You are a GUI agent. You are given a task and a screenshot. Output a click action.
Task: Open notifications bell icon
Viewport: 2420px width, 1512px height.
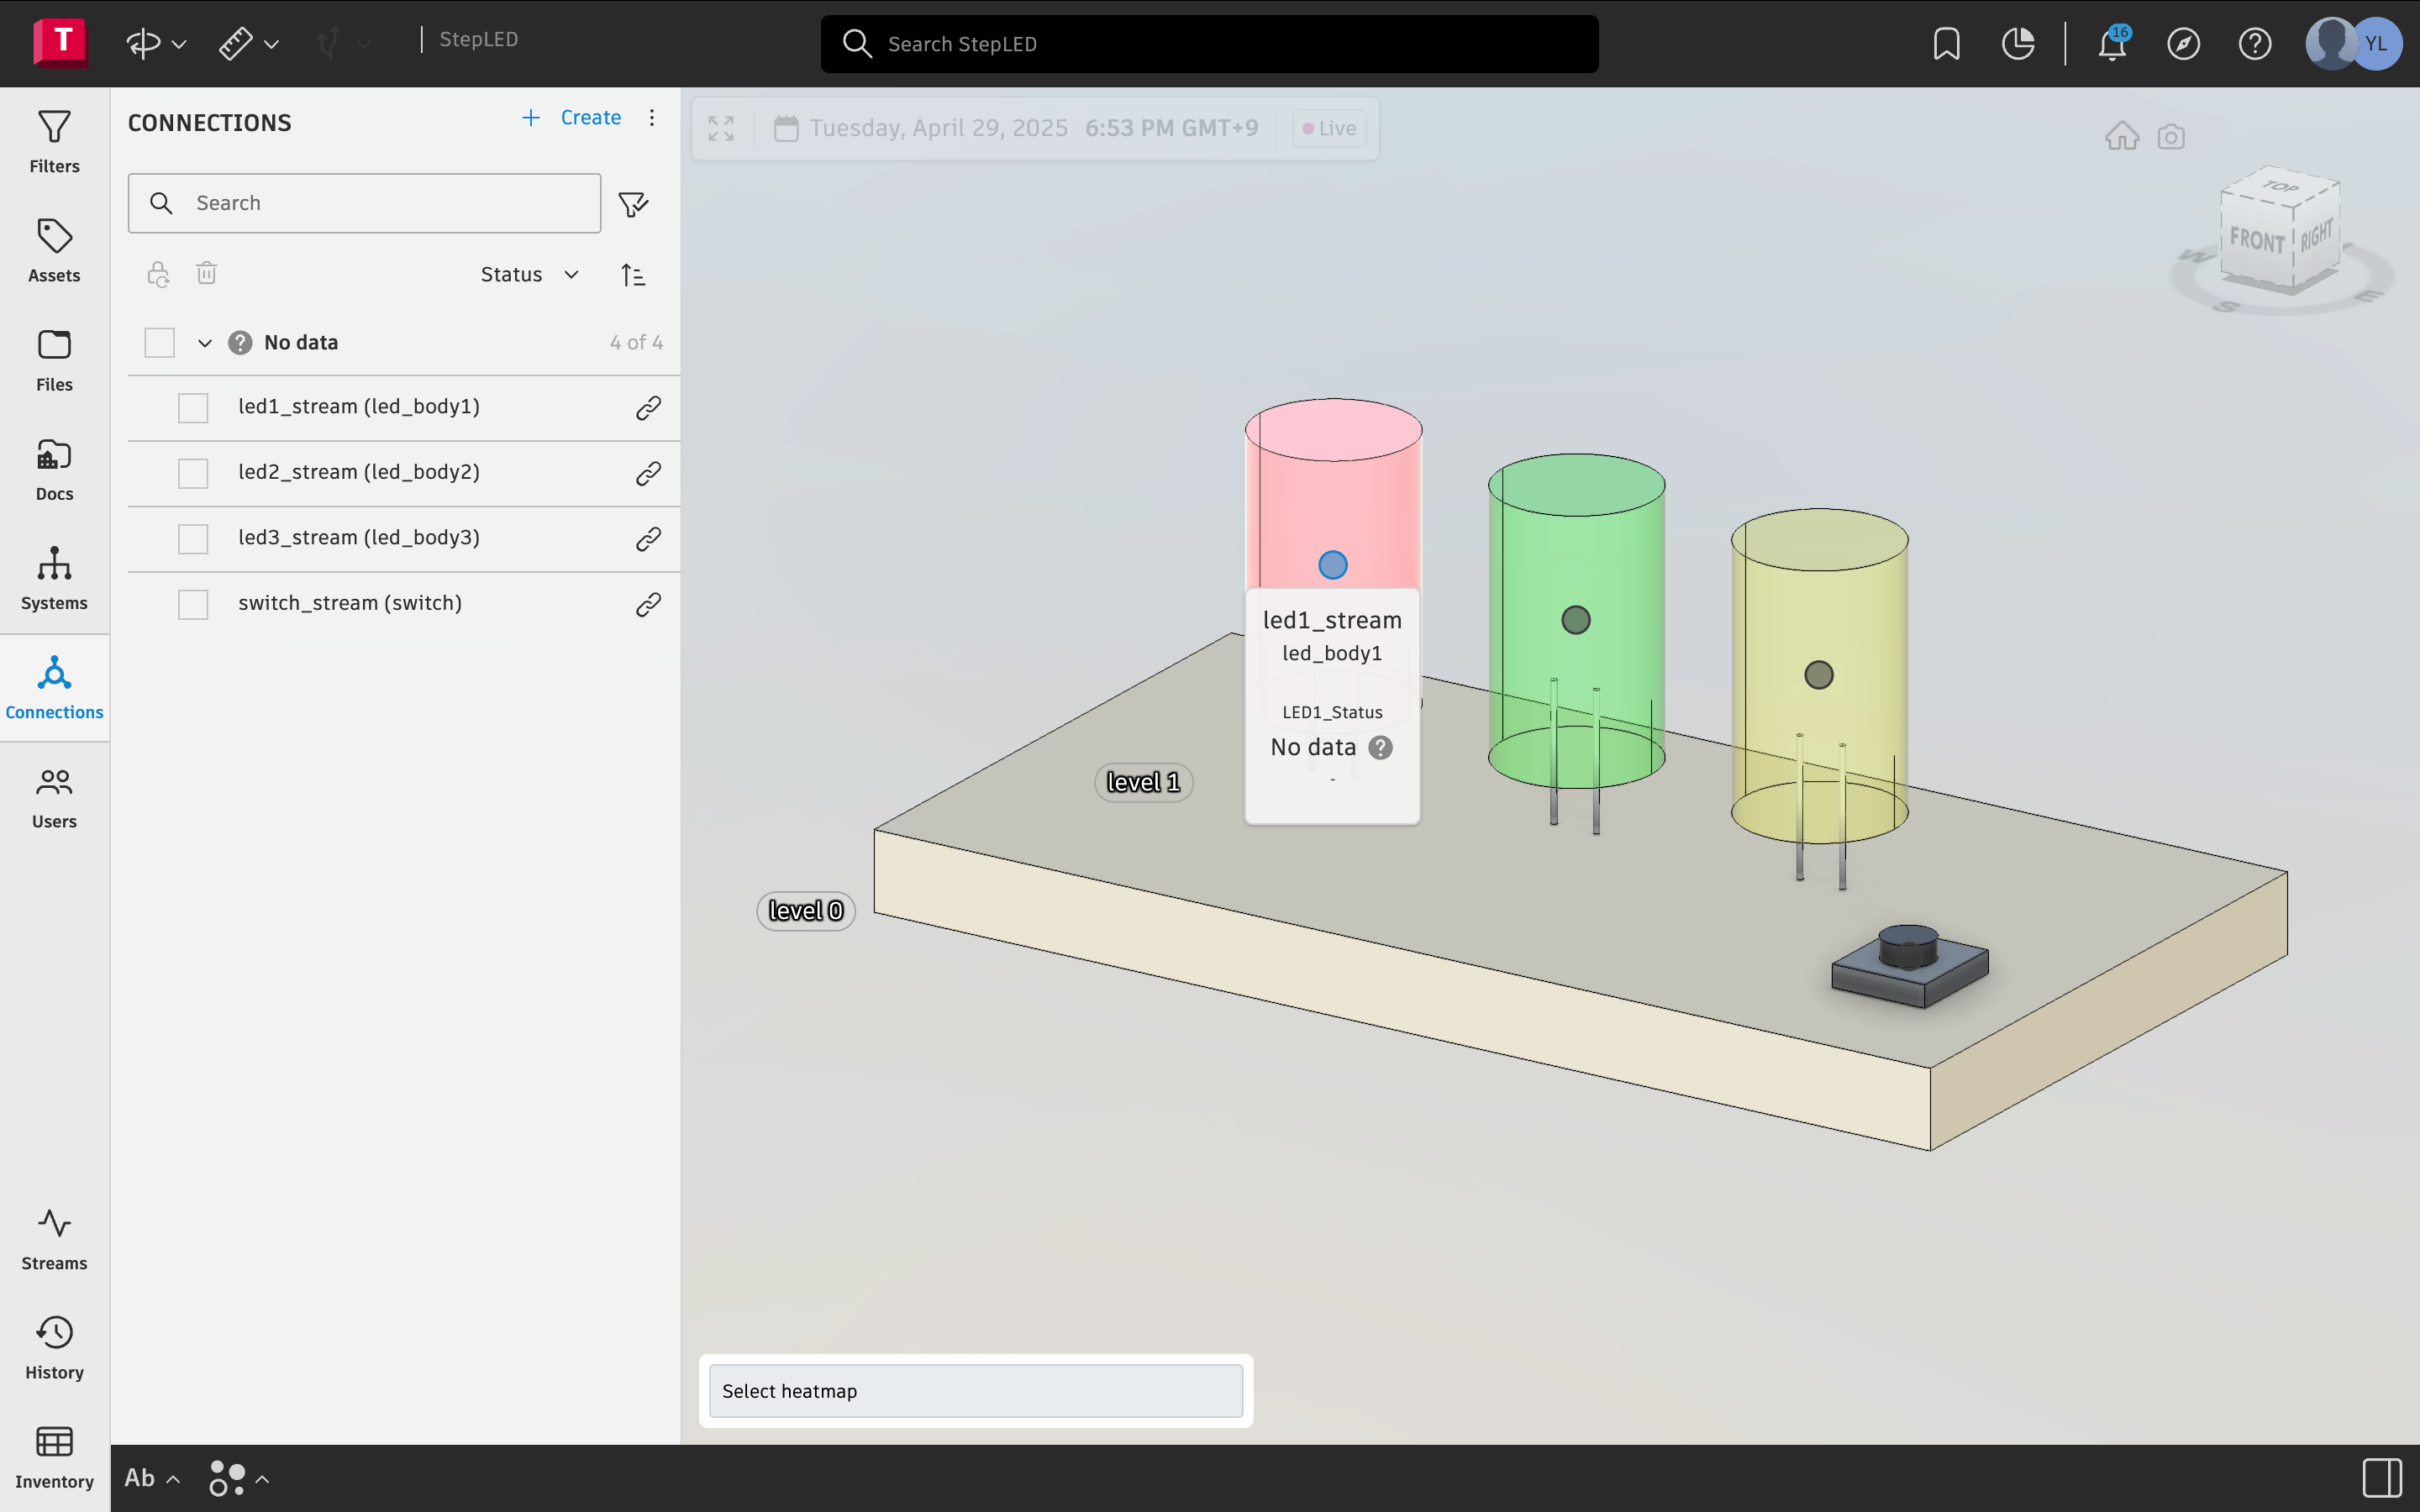pyautogui.click(x=2111, y=44)
